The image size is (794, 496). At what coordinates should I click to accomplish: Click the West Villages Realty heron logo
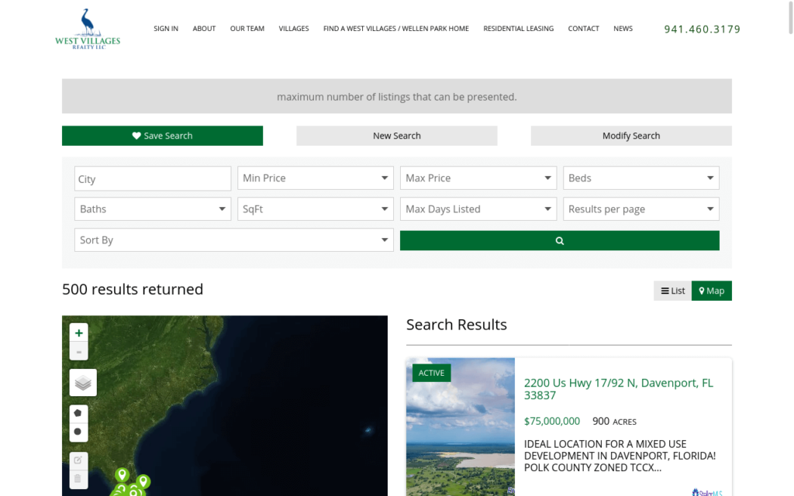click(x=88, y=29)
